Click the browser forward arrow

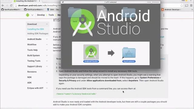[x=7, y=5]
